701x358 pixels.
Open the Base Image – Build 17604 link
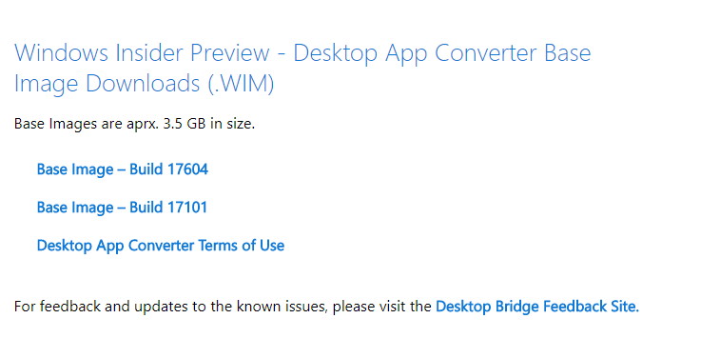[x=123, y=169]
